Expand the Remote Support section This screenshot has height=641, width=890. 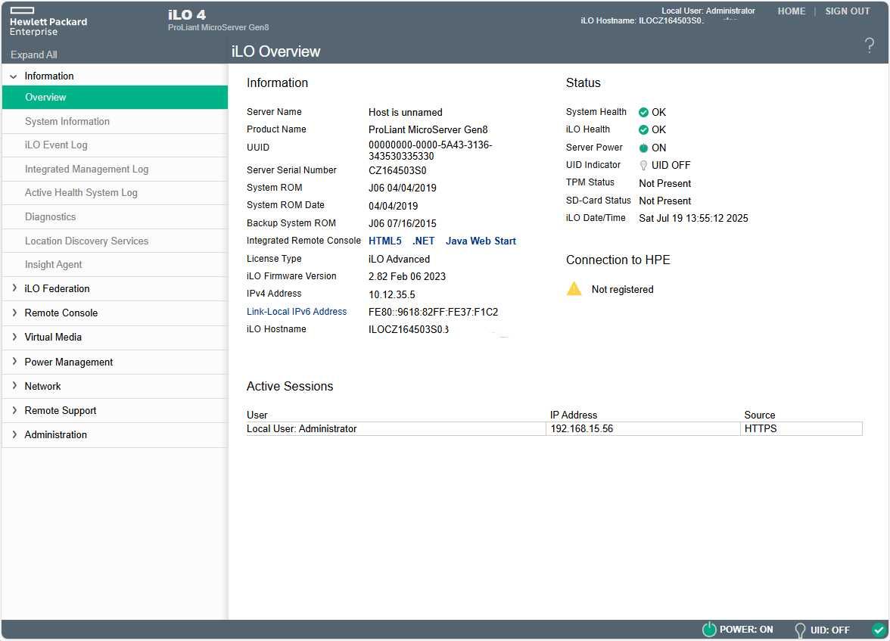(x=14, y=410)
